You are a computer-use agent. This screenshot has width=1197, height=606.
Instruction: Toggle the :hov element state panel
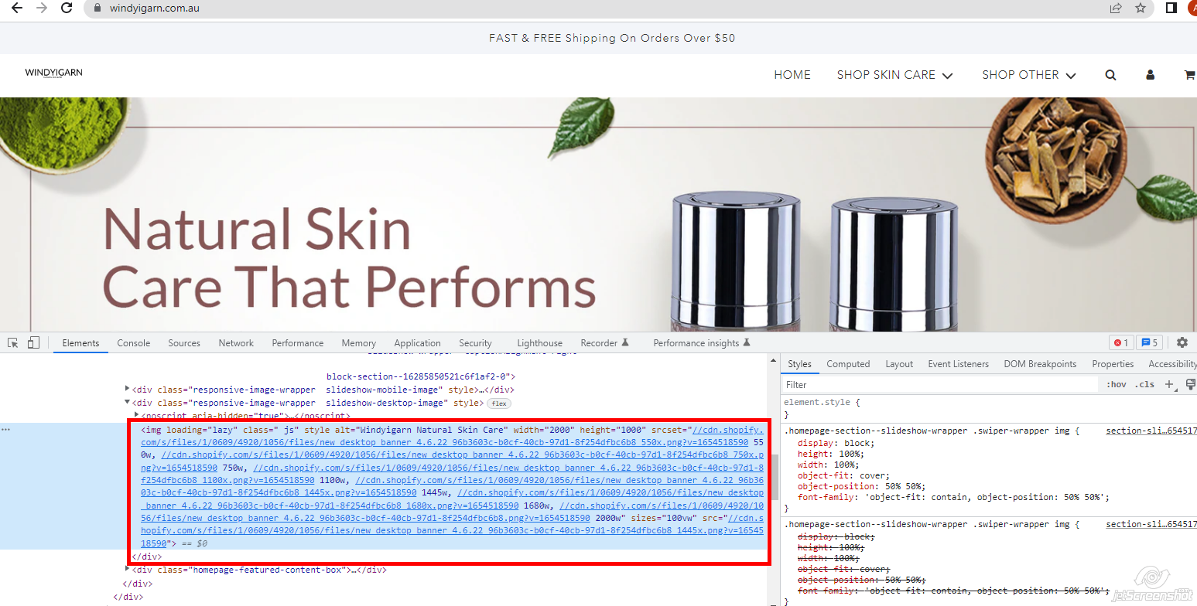pos(1116,384)
